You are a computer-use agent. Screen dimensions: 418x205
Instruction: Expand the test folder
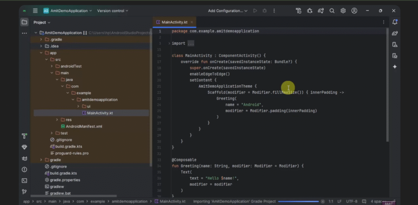coord(52,133)
